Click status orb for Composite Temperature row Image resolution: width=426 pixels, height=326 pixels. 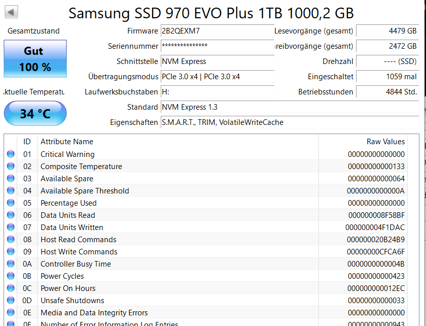coord(11,166)
